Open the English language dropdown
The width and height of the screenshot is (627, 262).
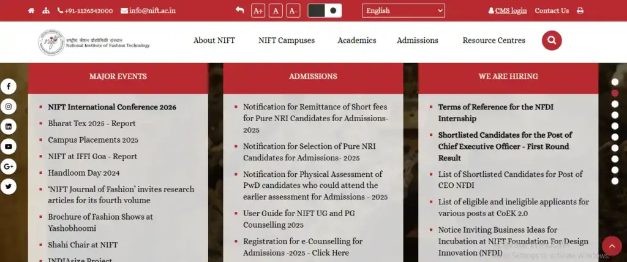[x=404, y=10]
